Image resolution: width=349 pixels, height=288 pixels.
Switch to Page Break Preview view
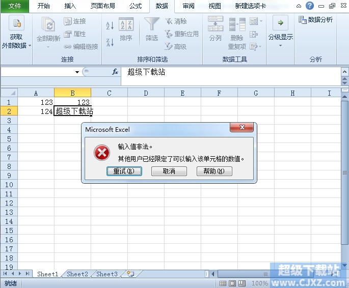pos(241,283)
